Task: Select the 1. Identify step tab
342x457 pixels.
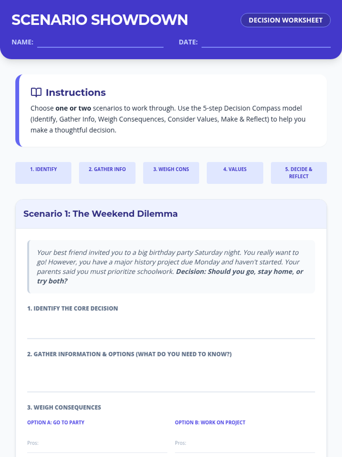Action: 43,173
